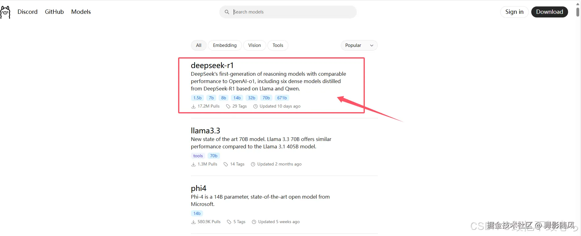The height and width of the screenshot is (236, 581).
Task: Click the download icon beside 580.9K Pulls
Action: pyautogui.click(x=193, y=222)
